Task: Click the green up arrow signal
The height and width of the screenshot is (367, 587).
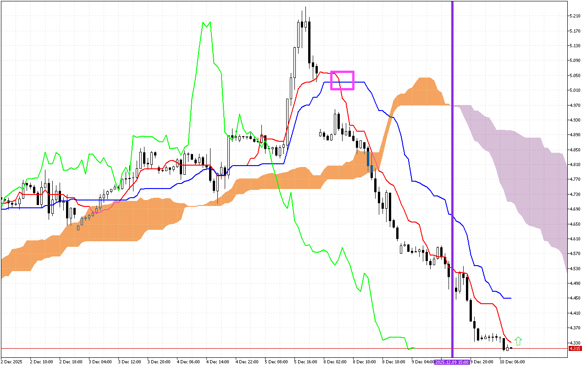Action: tap(518, 341)
